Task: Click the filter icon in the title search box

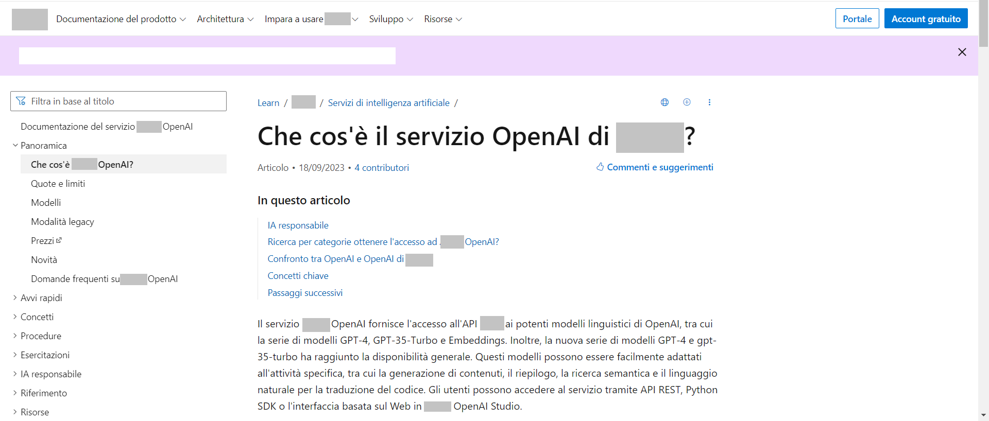Action: (21, 101)
